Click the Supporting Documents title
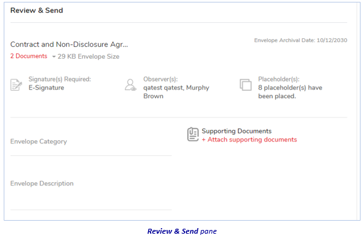The width and height of the screenshot is (363, 238). click(x=237, y=131)
